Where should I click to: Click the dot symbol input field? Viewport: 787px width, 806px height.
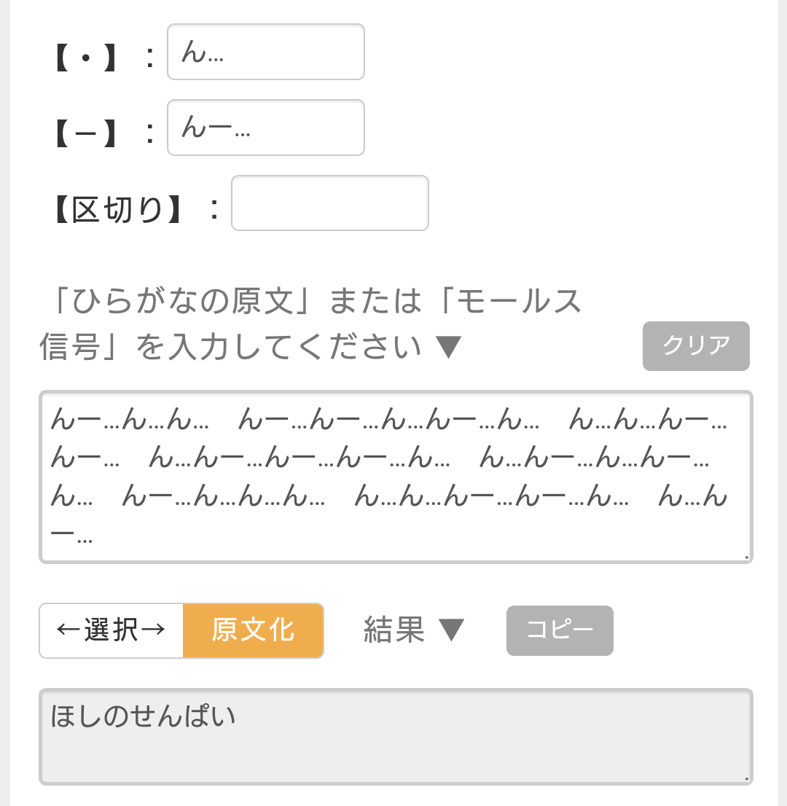point(265,52)
